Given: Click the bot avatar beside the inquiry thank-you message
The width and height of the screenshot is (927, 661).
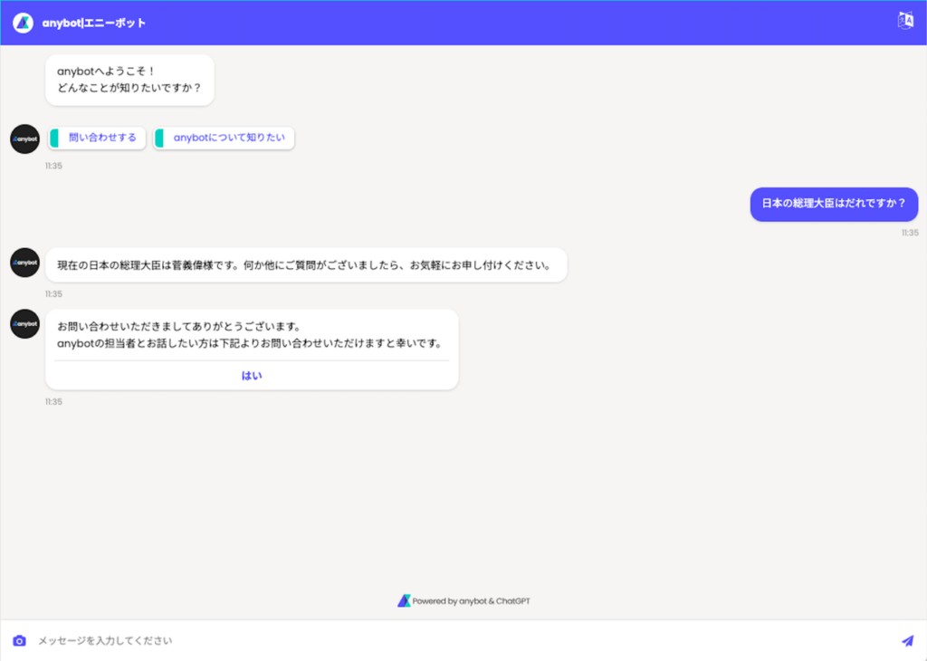Looking at the screenshot, I should (x=24, y=323).
